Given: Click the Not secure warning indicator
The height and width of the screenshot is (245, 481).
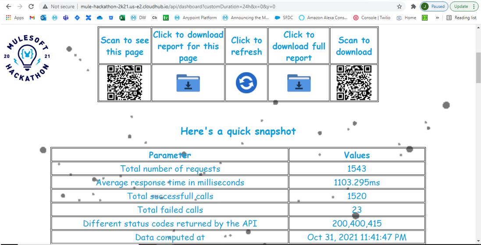Looking at the screenshot, I should point(58,7).
